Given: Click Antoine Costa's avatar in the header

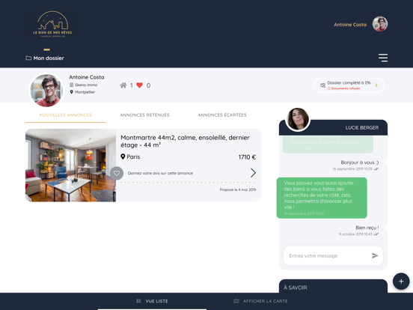Looking at the screenshot, I should click(x=380, y=24).
